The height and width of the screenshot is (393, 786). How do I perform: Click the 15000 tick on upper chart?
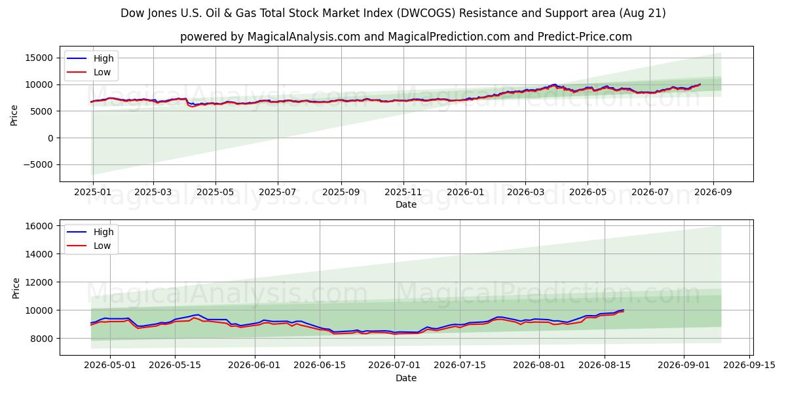click(41, 58)
